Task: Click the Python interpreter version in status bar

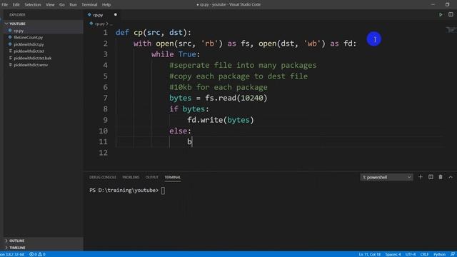Action: (x=12, y=254)
